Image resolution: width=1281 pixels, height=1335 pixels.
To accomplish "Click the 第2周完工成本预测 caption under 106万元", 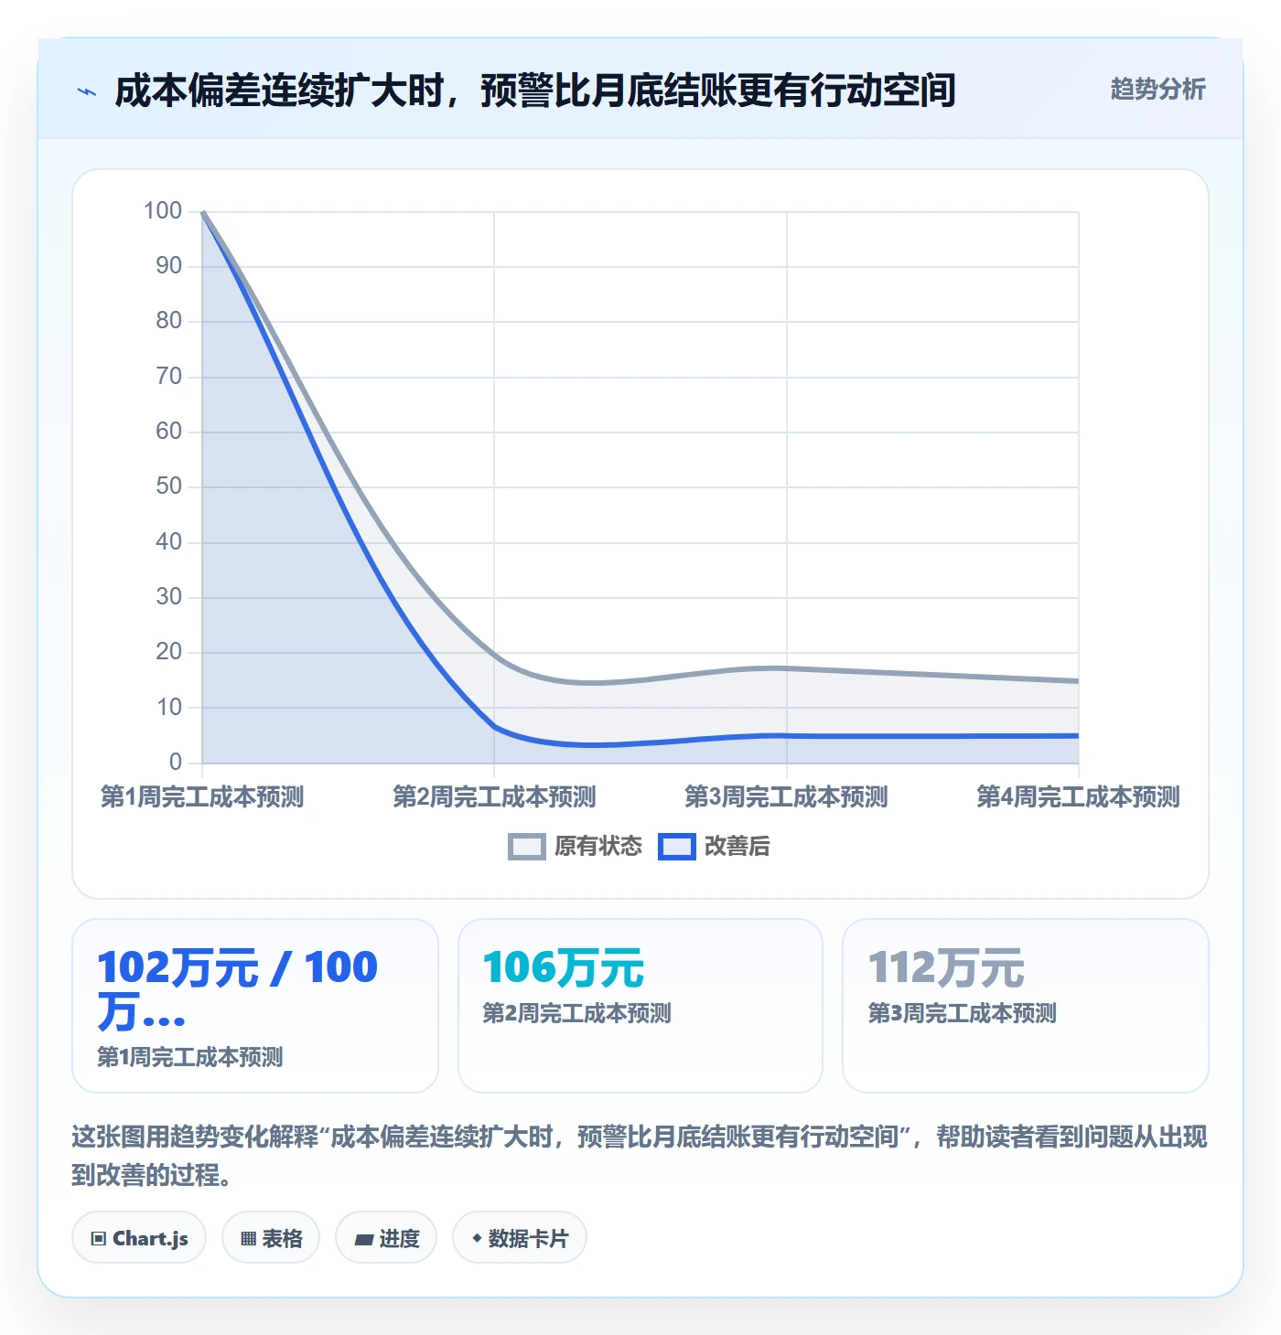I will point(577,1014).
